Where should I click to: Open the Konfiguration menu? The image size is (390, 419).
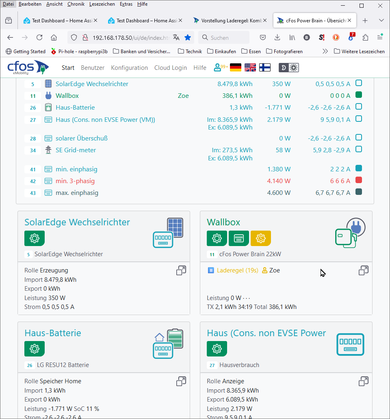coord(129,68)
